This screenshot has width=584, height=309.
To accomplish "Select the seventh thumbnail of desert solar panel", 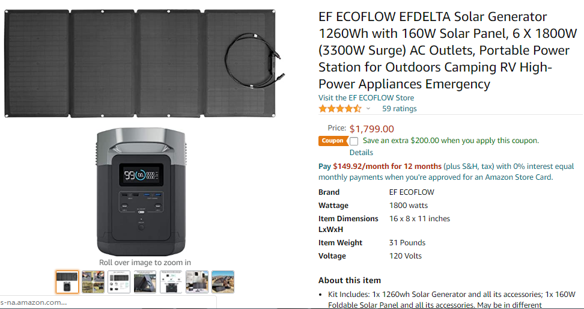I will click(222, 281).
